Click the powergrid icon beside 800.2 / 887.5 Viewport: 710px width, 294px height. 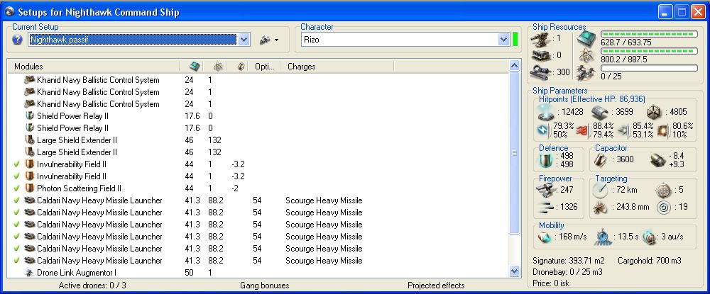(587, 57)
